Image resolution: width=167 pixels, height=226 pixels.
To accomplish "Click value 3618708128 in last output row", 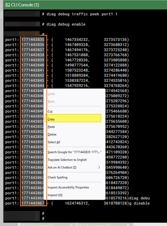I will (x=115, y=203).
